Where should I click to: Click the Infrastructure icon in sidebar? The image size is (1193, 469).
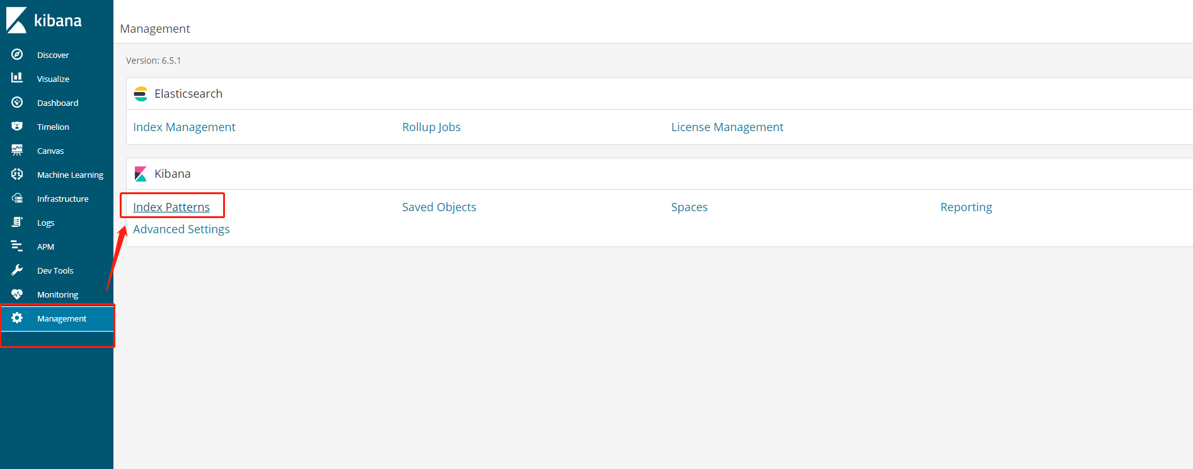pos(17,198)
